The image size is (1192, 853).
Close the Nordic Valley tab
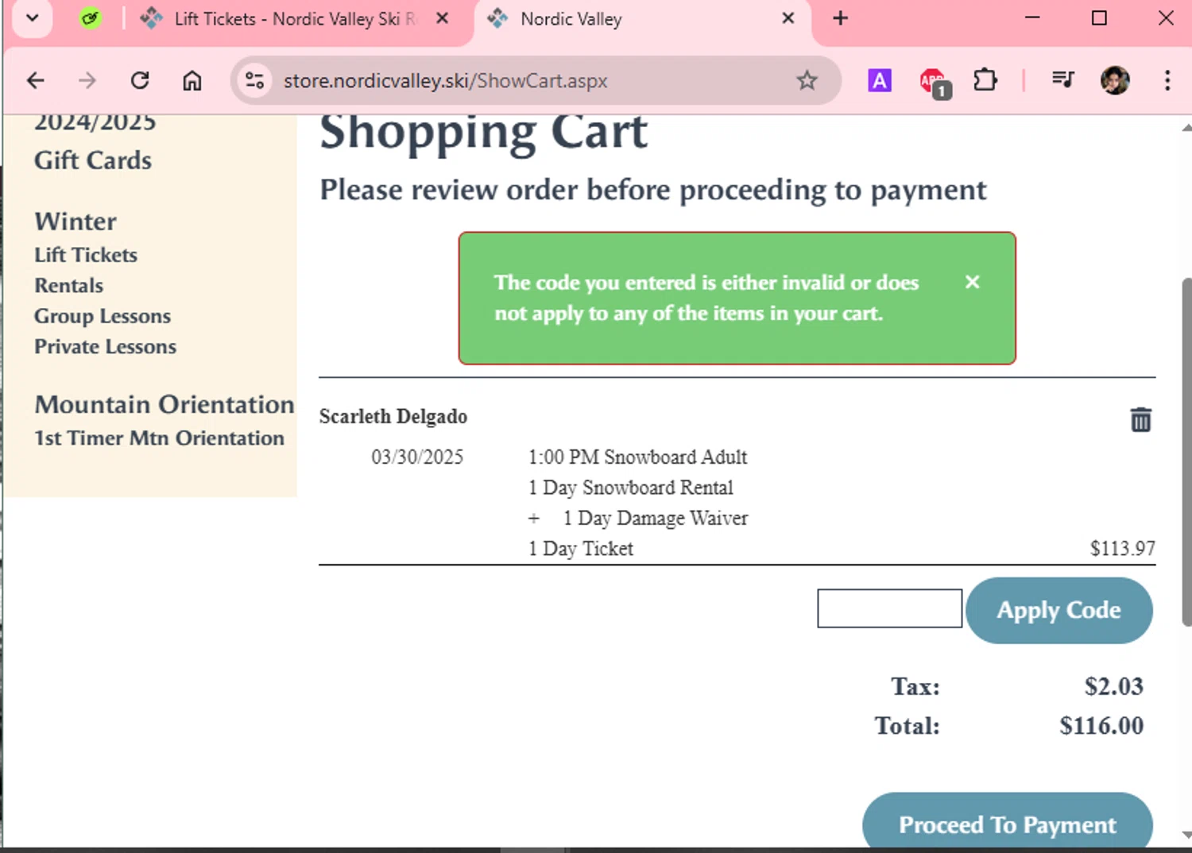point(788,18)
